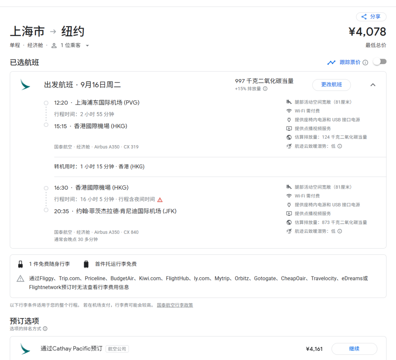This screenshot has width=396, height=360.
Task: Click contrail info icon for CX 319
Action: pyautogui.click(x=340, y=146)
